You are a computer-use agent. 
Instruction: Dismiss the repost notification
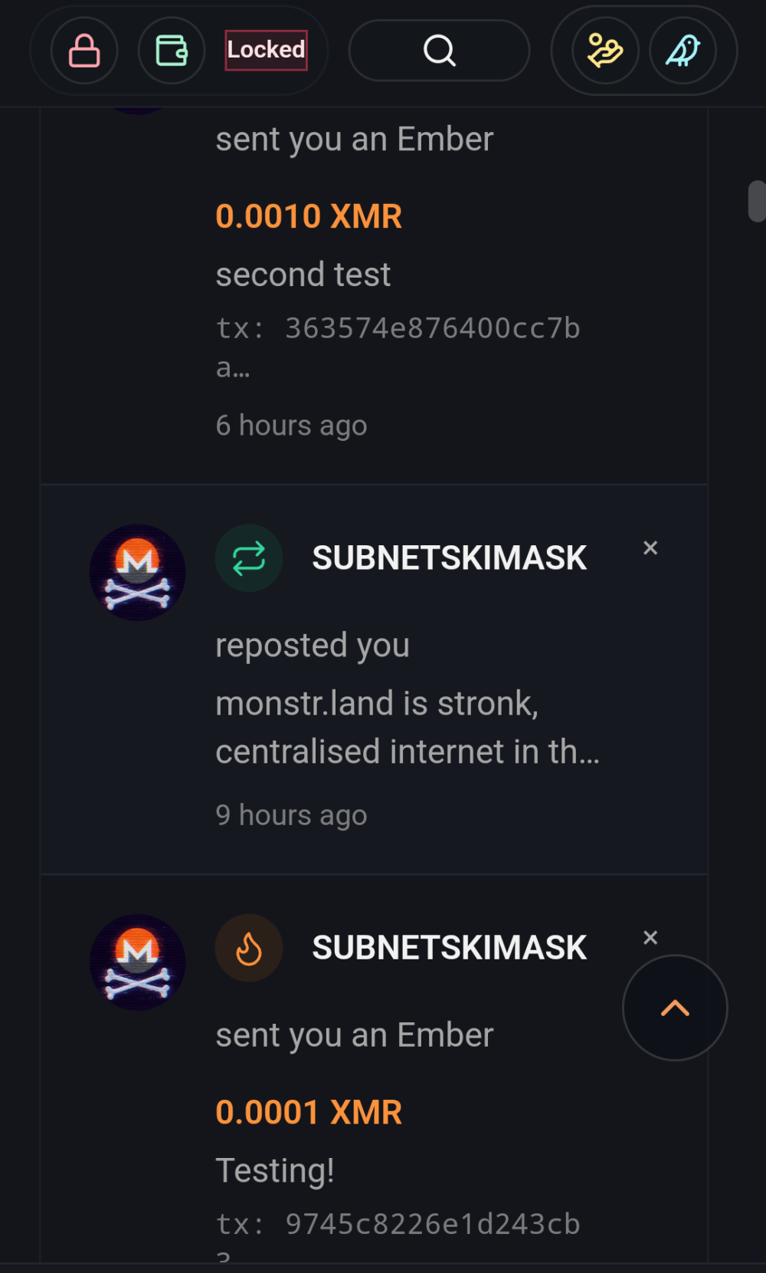pos(650,548)
